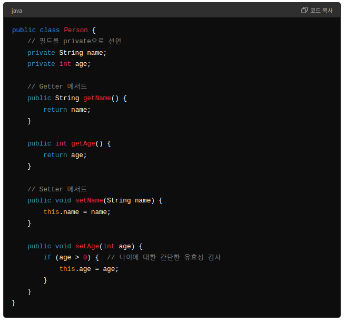This screenshot has width=344, height=320.
Task: Click the method name 'getAge'
Action: (83, 143)
